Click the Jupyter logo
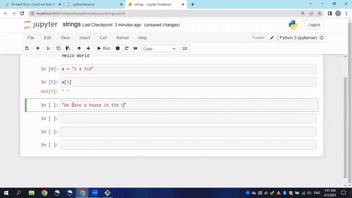This screenshot has width=352, height=198. pos(41,24)
